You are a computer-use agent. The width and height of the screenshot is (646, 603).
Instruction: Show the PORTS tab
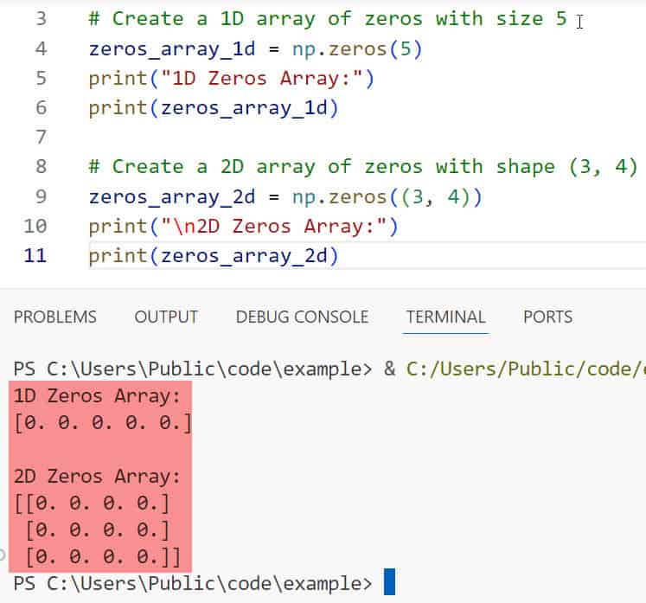(x=547, y=317)
